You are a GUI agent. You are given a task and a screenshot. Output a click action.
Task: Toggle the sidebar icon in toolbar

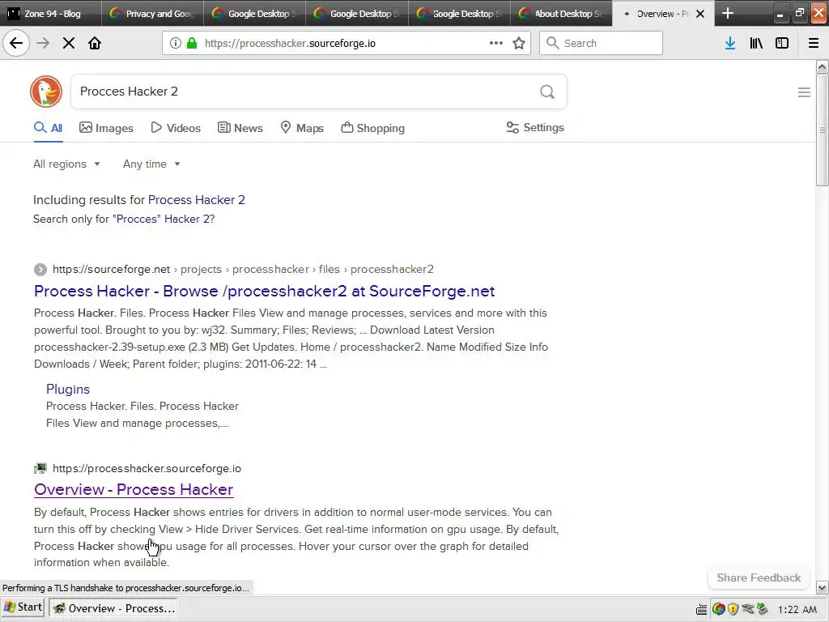[x=782, y=43]
